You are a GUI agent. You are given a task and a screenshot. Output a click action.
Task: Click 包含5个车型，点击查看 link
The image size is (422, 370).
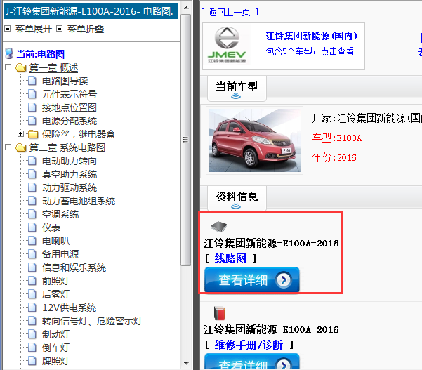click(x=310, y=51)
